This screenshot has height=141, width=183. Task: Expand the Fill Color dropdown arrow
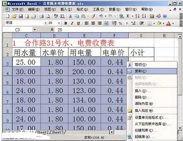pyautogui.click(x=163, y=23)
